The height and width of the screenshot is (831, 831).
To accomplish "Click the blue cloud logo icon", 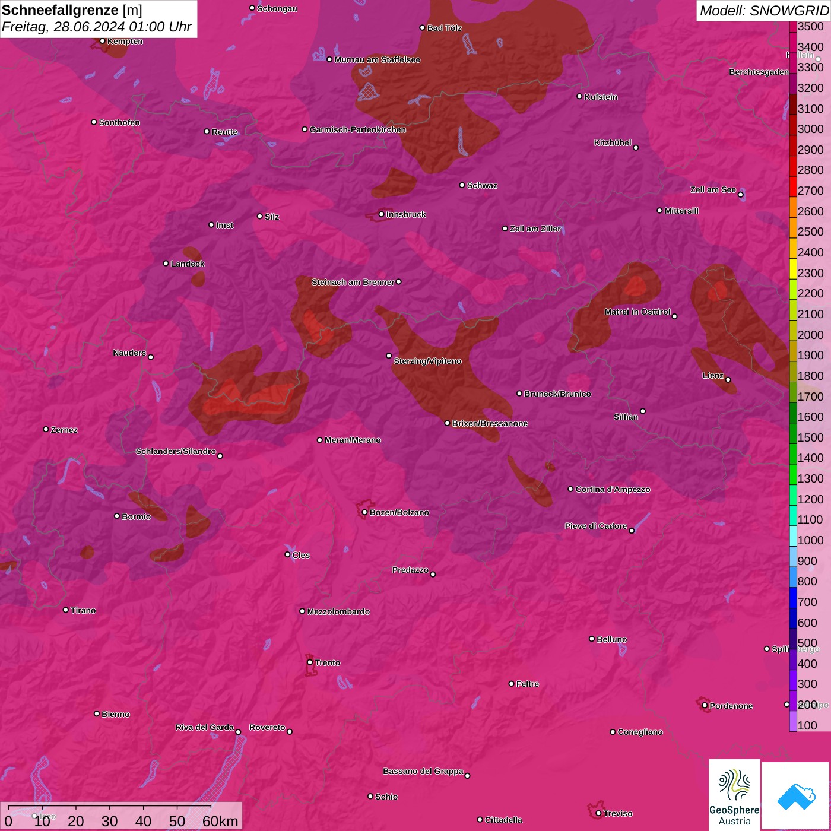I will click(796, 795).
